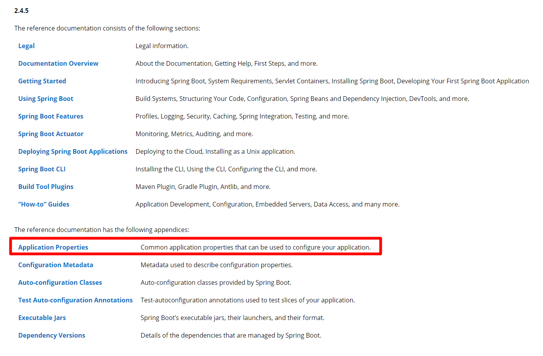This screenshot has width=543, height=356.
Task: Click the description beginning "Installing the CLI"
Action: (227, 169)
